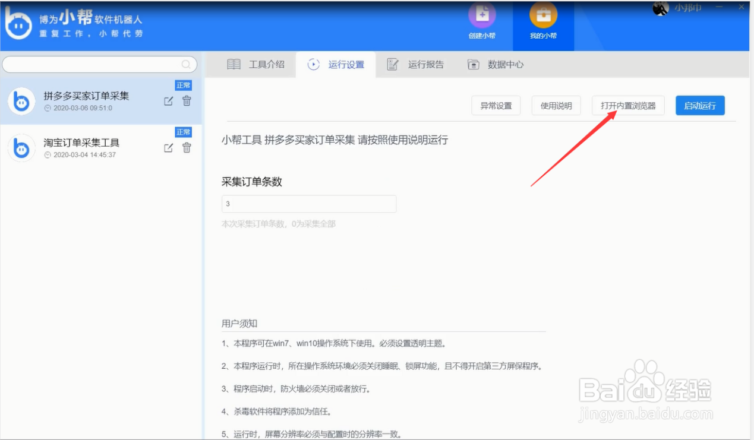Click the report icon of 运行报告 tab
754x440 pixels.
click(x=393, y=64)
